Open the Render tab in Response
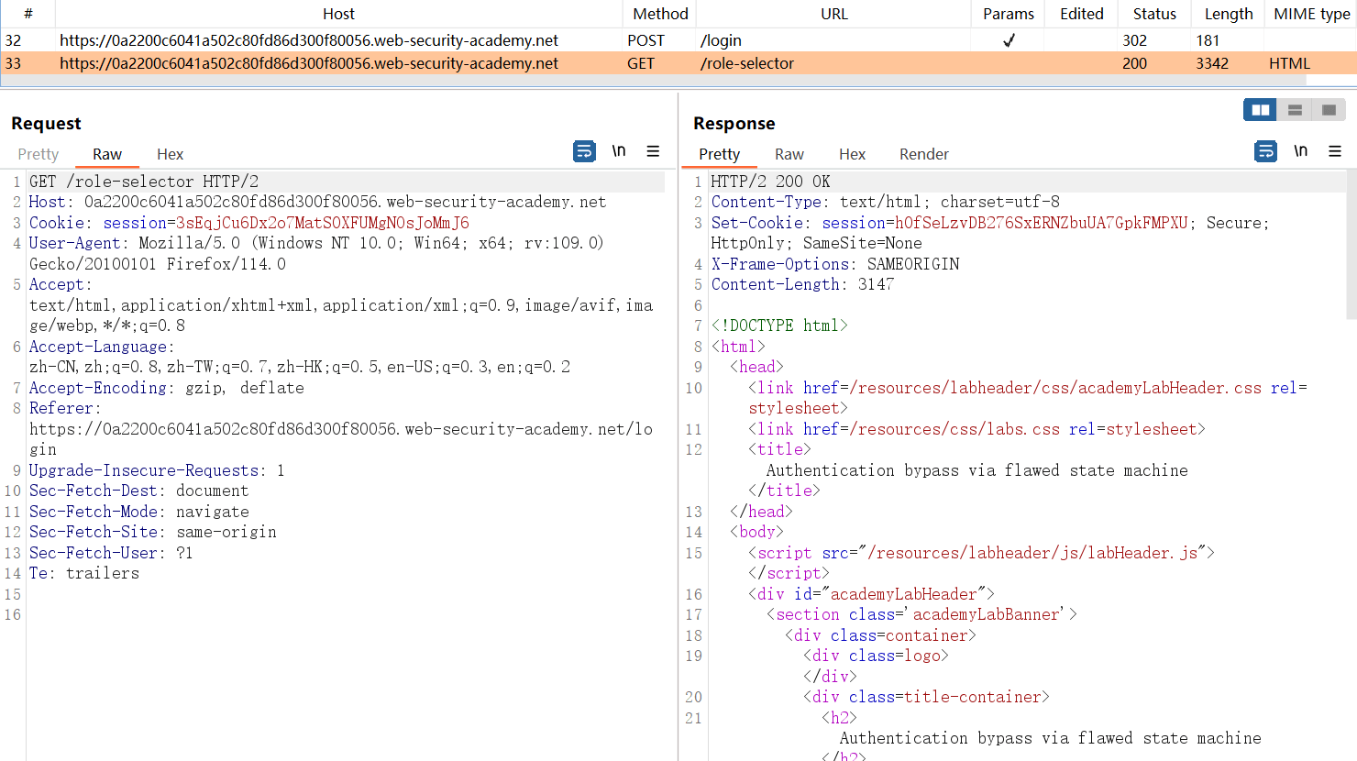 pyautogui.click(x=923, y=154)
